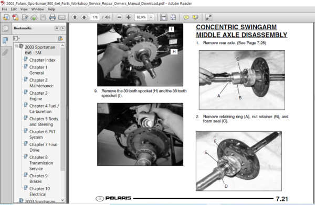Open the Window menu
315x205 pixels.
38,9
